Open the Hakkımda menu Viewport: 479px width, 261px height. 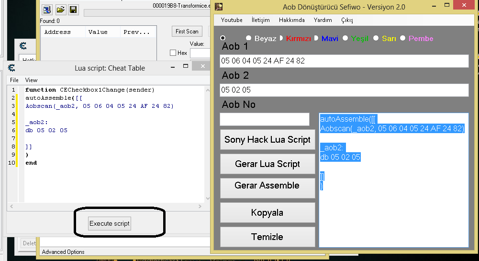pyautogui.click(x=292, y=20)
